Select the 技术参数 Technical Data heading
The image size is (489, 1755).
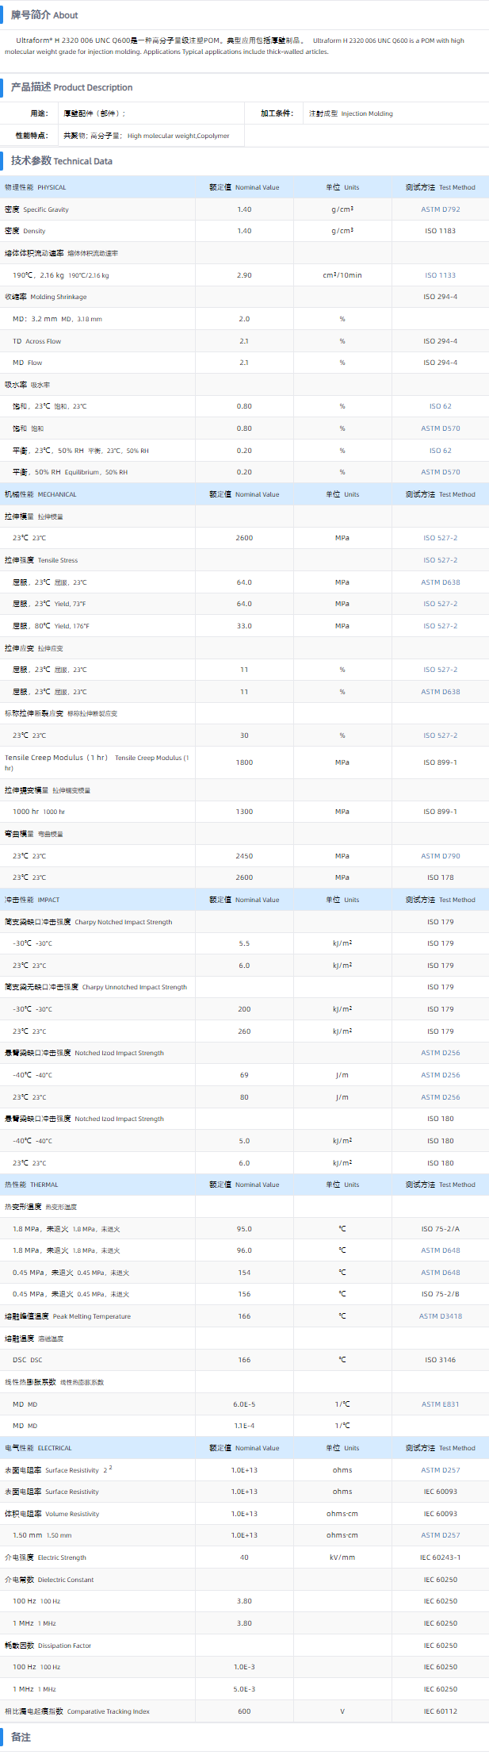click(x=61, y=160)
